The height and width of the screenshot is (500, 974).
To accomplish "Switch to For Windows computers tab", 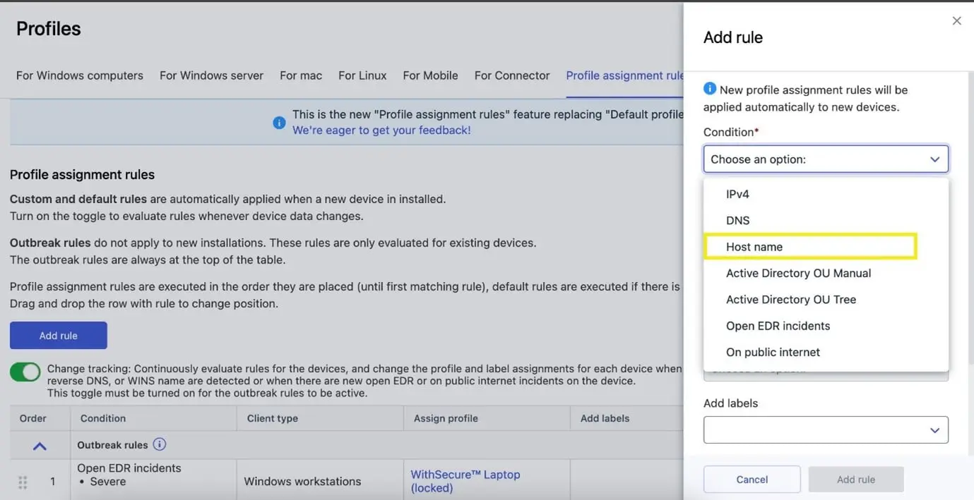I will click(x=80, y=75).
